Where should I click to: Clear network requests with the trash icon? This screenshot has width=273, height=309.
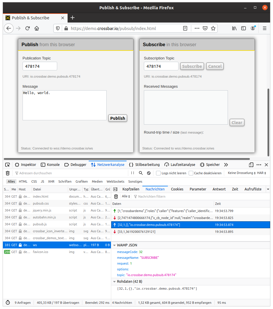coord(8,173)
